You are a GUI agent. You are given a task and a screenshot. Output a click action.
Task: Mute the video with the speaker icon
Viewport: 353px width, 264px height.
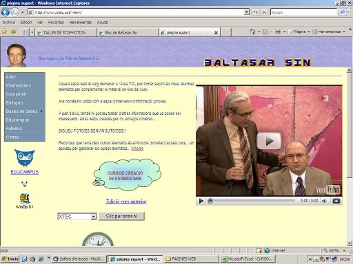(324, 201)
